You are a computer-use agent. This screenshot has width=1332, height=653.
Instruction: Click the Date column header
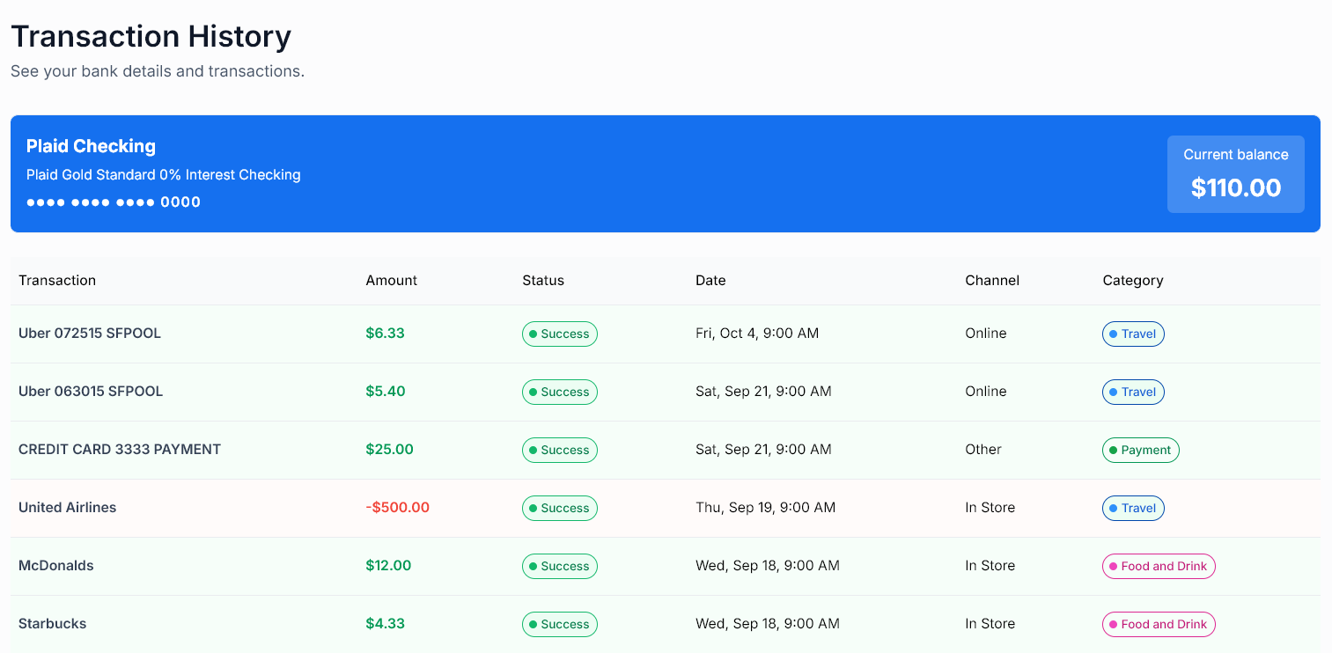tap(710, 280)
